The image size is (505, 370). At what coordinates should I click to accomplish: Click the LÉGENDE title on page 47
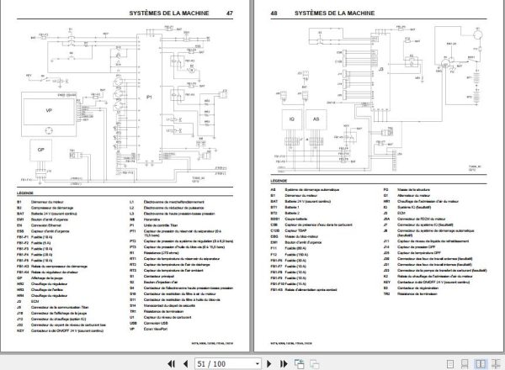(x=25, y=193)
